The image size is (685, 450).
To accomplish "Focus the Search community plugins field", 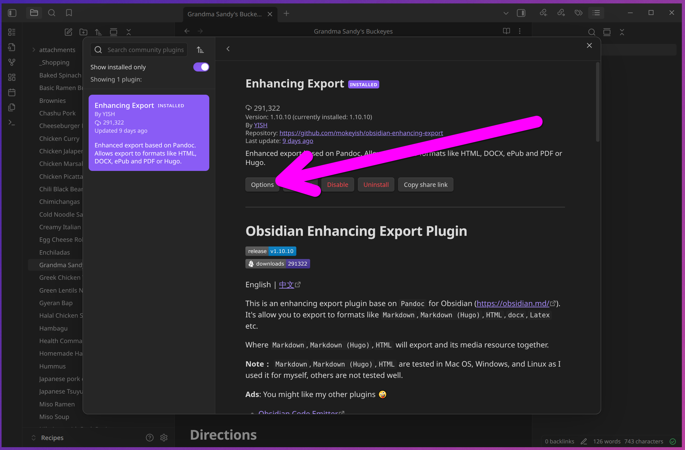I will pyautogui.click(x=145, y=50).
